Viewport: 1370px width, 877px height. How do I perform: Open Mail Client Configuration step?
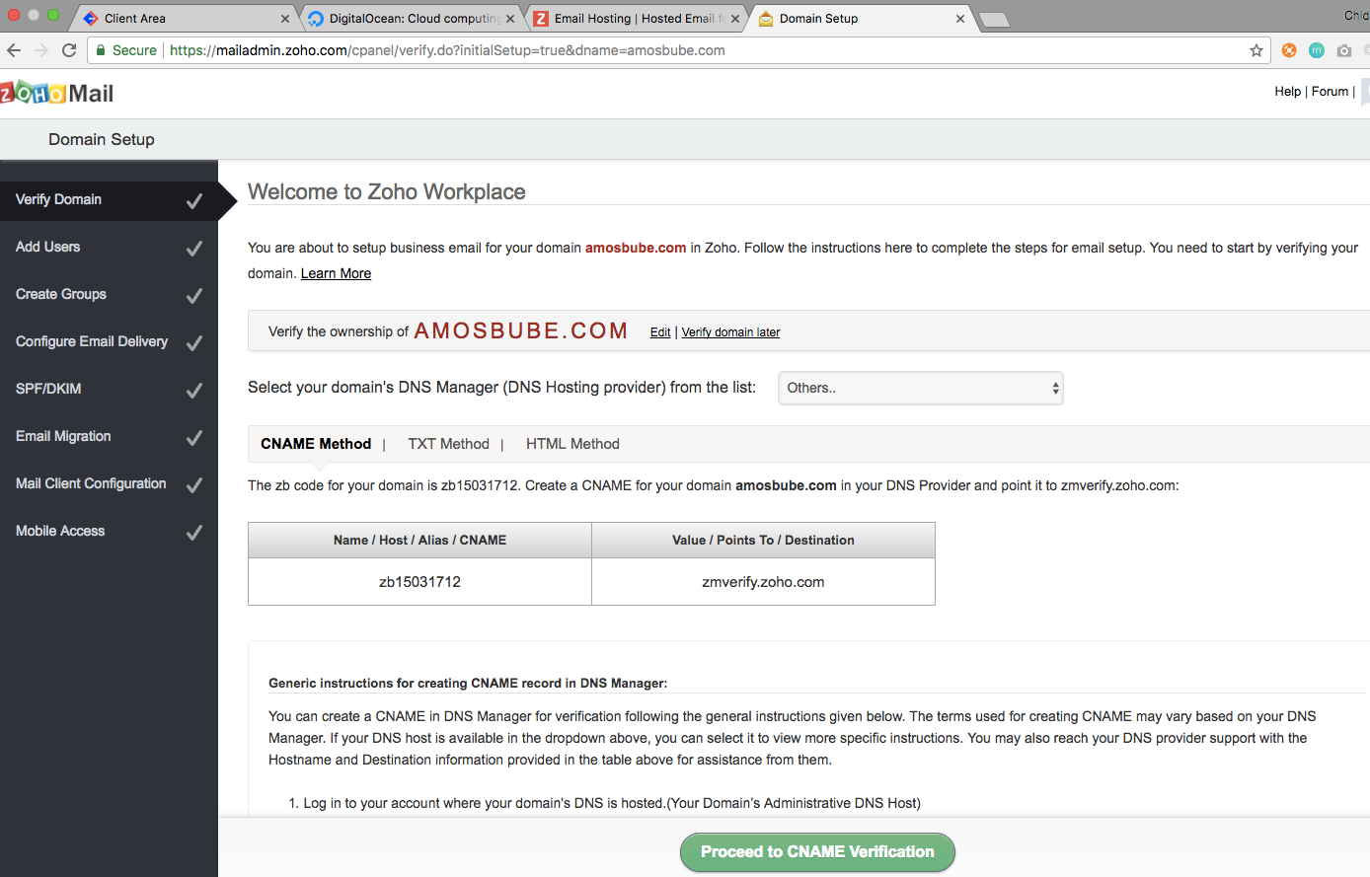pos(109,484)
